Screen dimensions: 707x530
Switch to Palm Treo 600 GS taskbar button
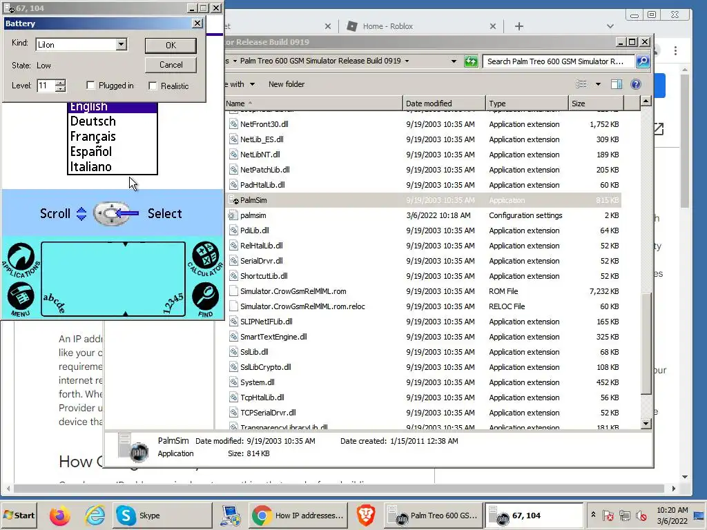click(434, 516)
